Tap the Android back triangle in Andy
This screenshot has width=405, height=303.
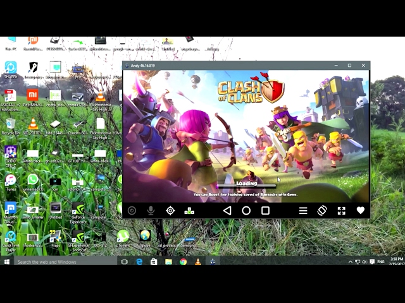click(x=227, y=210)
